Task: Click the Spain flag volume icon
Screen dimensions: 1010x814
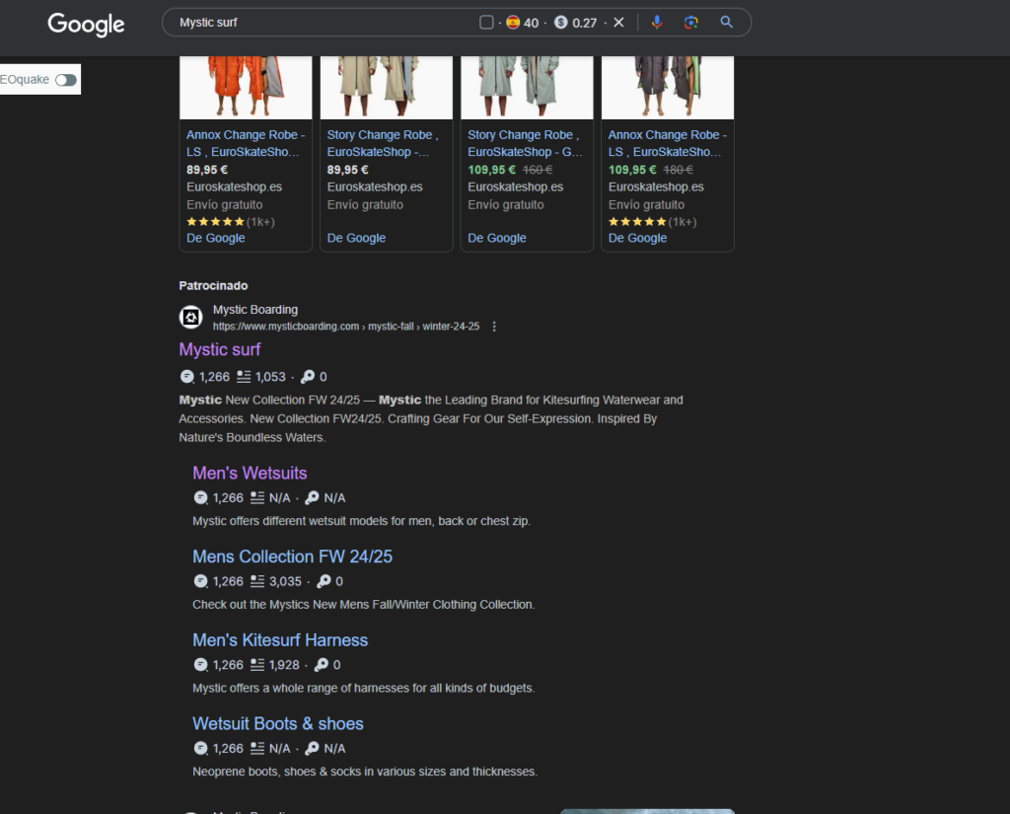Action: coord(513,23)
